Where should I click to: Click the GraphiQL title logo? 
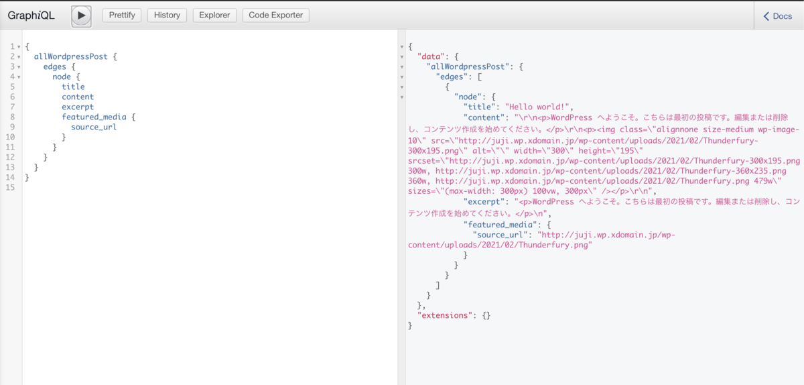pos(31,15)
